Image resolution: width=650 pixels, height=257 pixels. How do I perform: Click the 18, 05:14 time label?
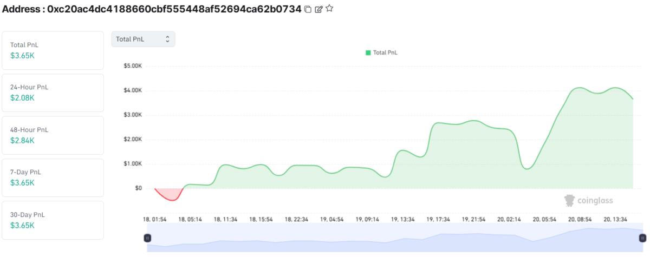(191, 219)
